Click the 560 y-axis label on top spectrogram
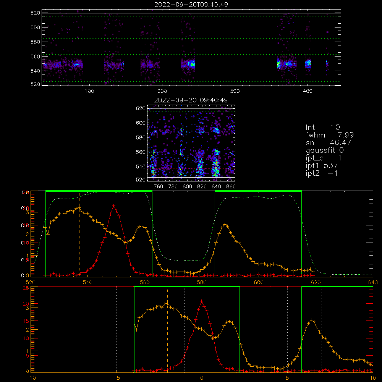382x382 pixels. point(35,57)
